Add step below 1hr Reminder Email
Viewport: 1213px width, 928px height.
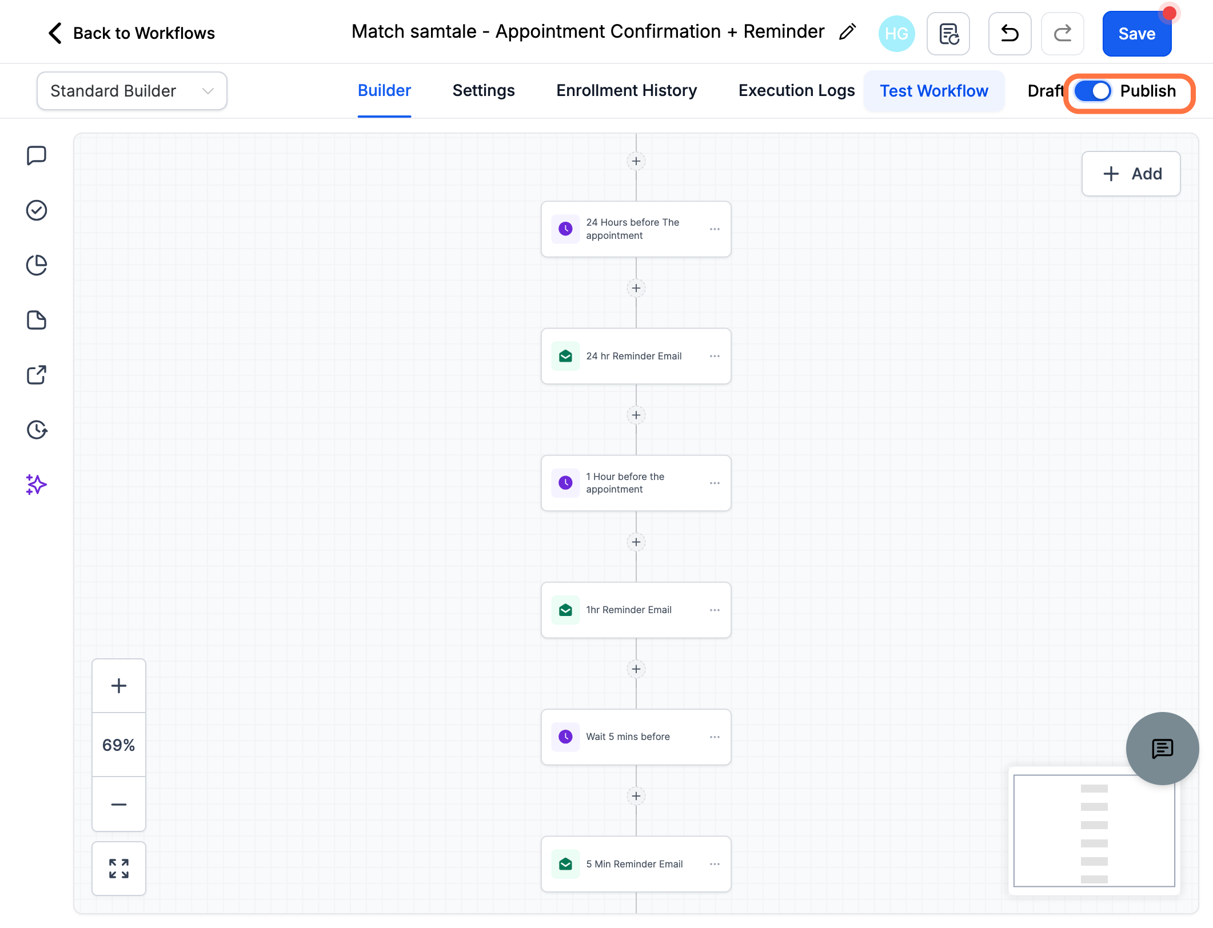pyautogui.click(x=636, y=669)
